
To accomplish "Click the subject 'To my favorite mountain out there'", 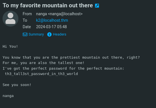I will [48, 5].
